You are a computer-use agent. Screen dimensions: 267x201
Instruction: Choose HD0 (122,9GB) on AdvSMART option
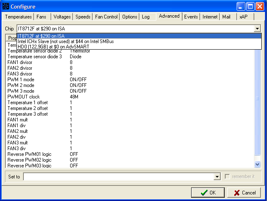click(x=139, y=47)
